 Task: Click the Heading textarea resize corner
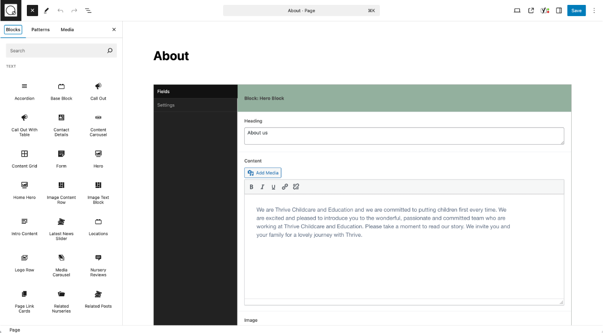(562, 142)
